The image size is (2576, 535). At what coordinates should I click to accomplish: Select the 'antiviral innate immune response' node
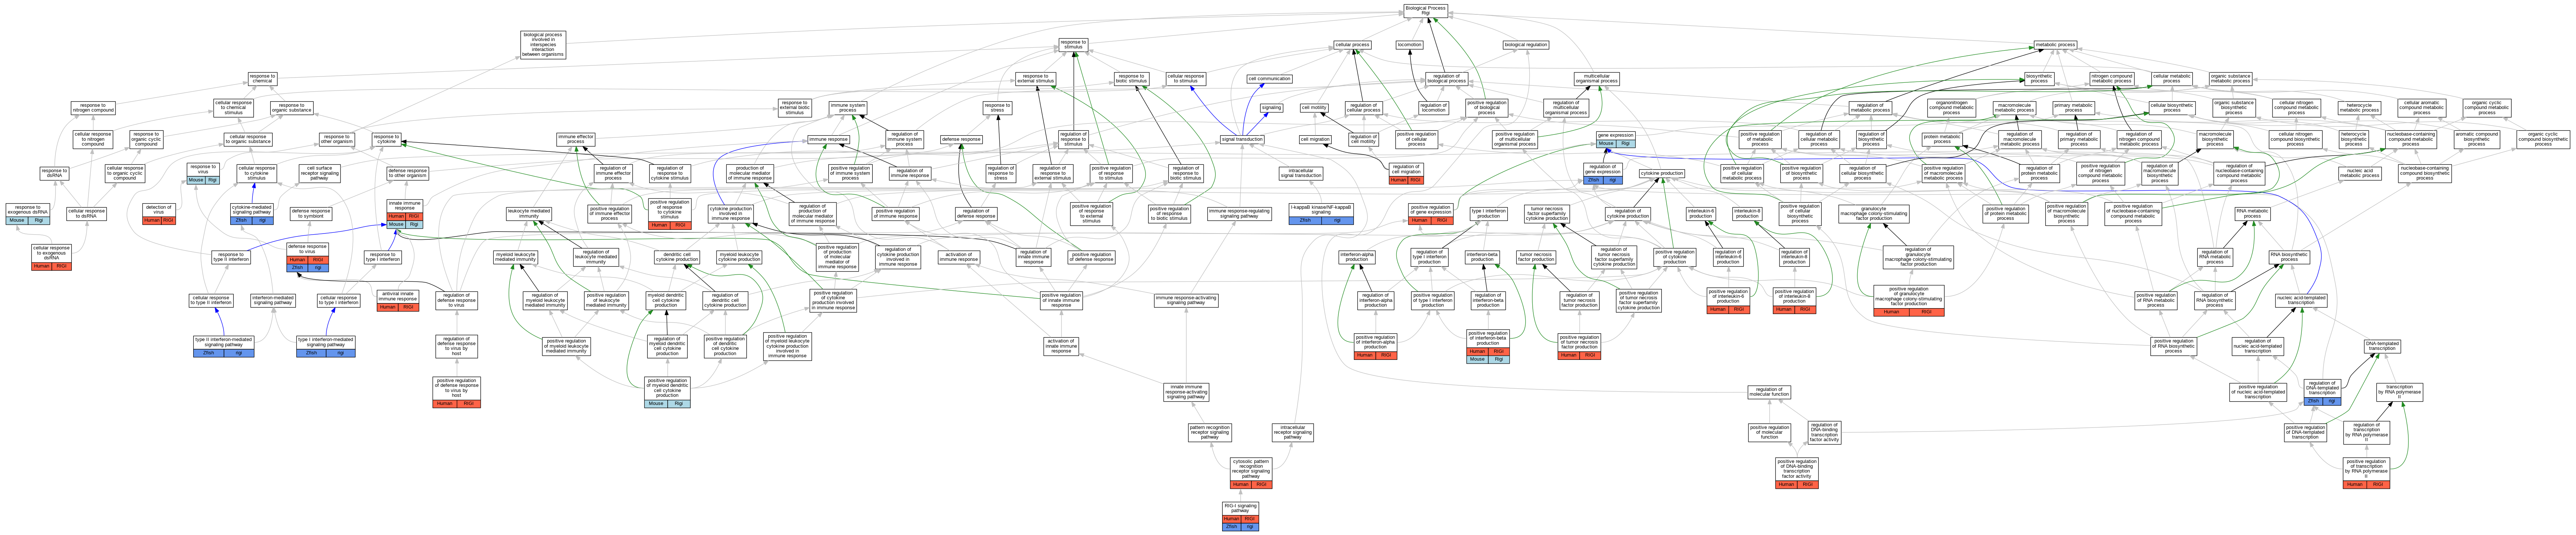(398, 300)
